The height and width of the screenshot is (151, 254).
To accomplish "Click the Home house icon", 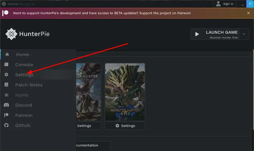I will click(x=7, y=54).
